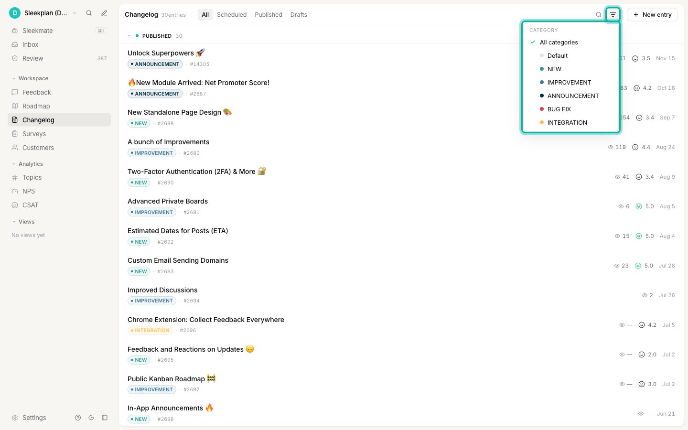Filter by Default category
This screenshot has width=688, height=430.
(x=571, y=56)
